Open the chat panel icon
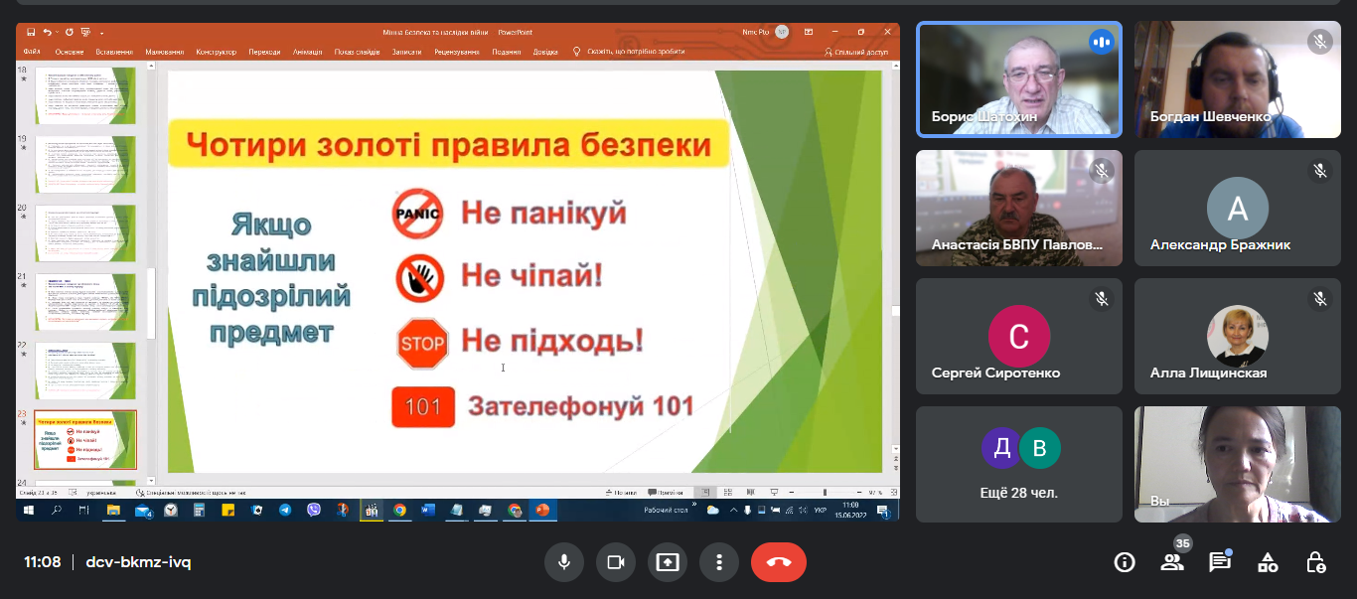 1220,563
